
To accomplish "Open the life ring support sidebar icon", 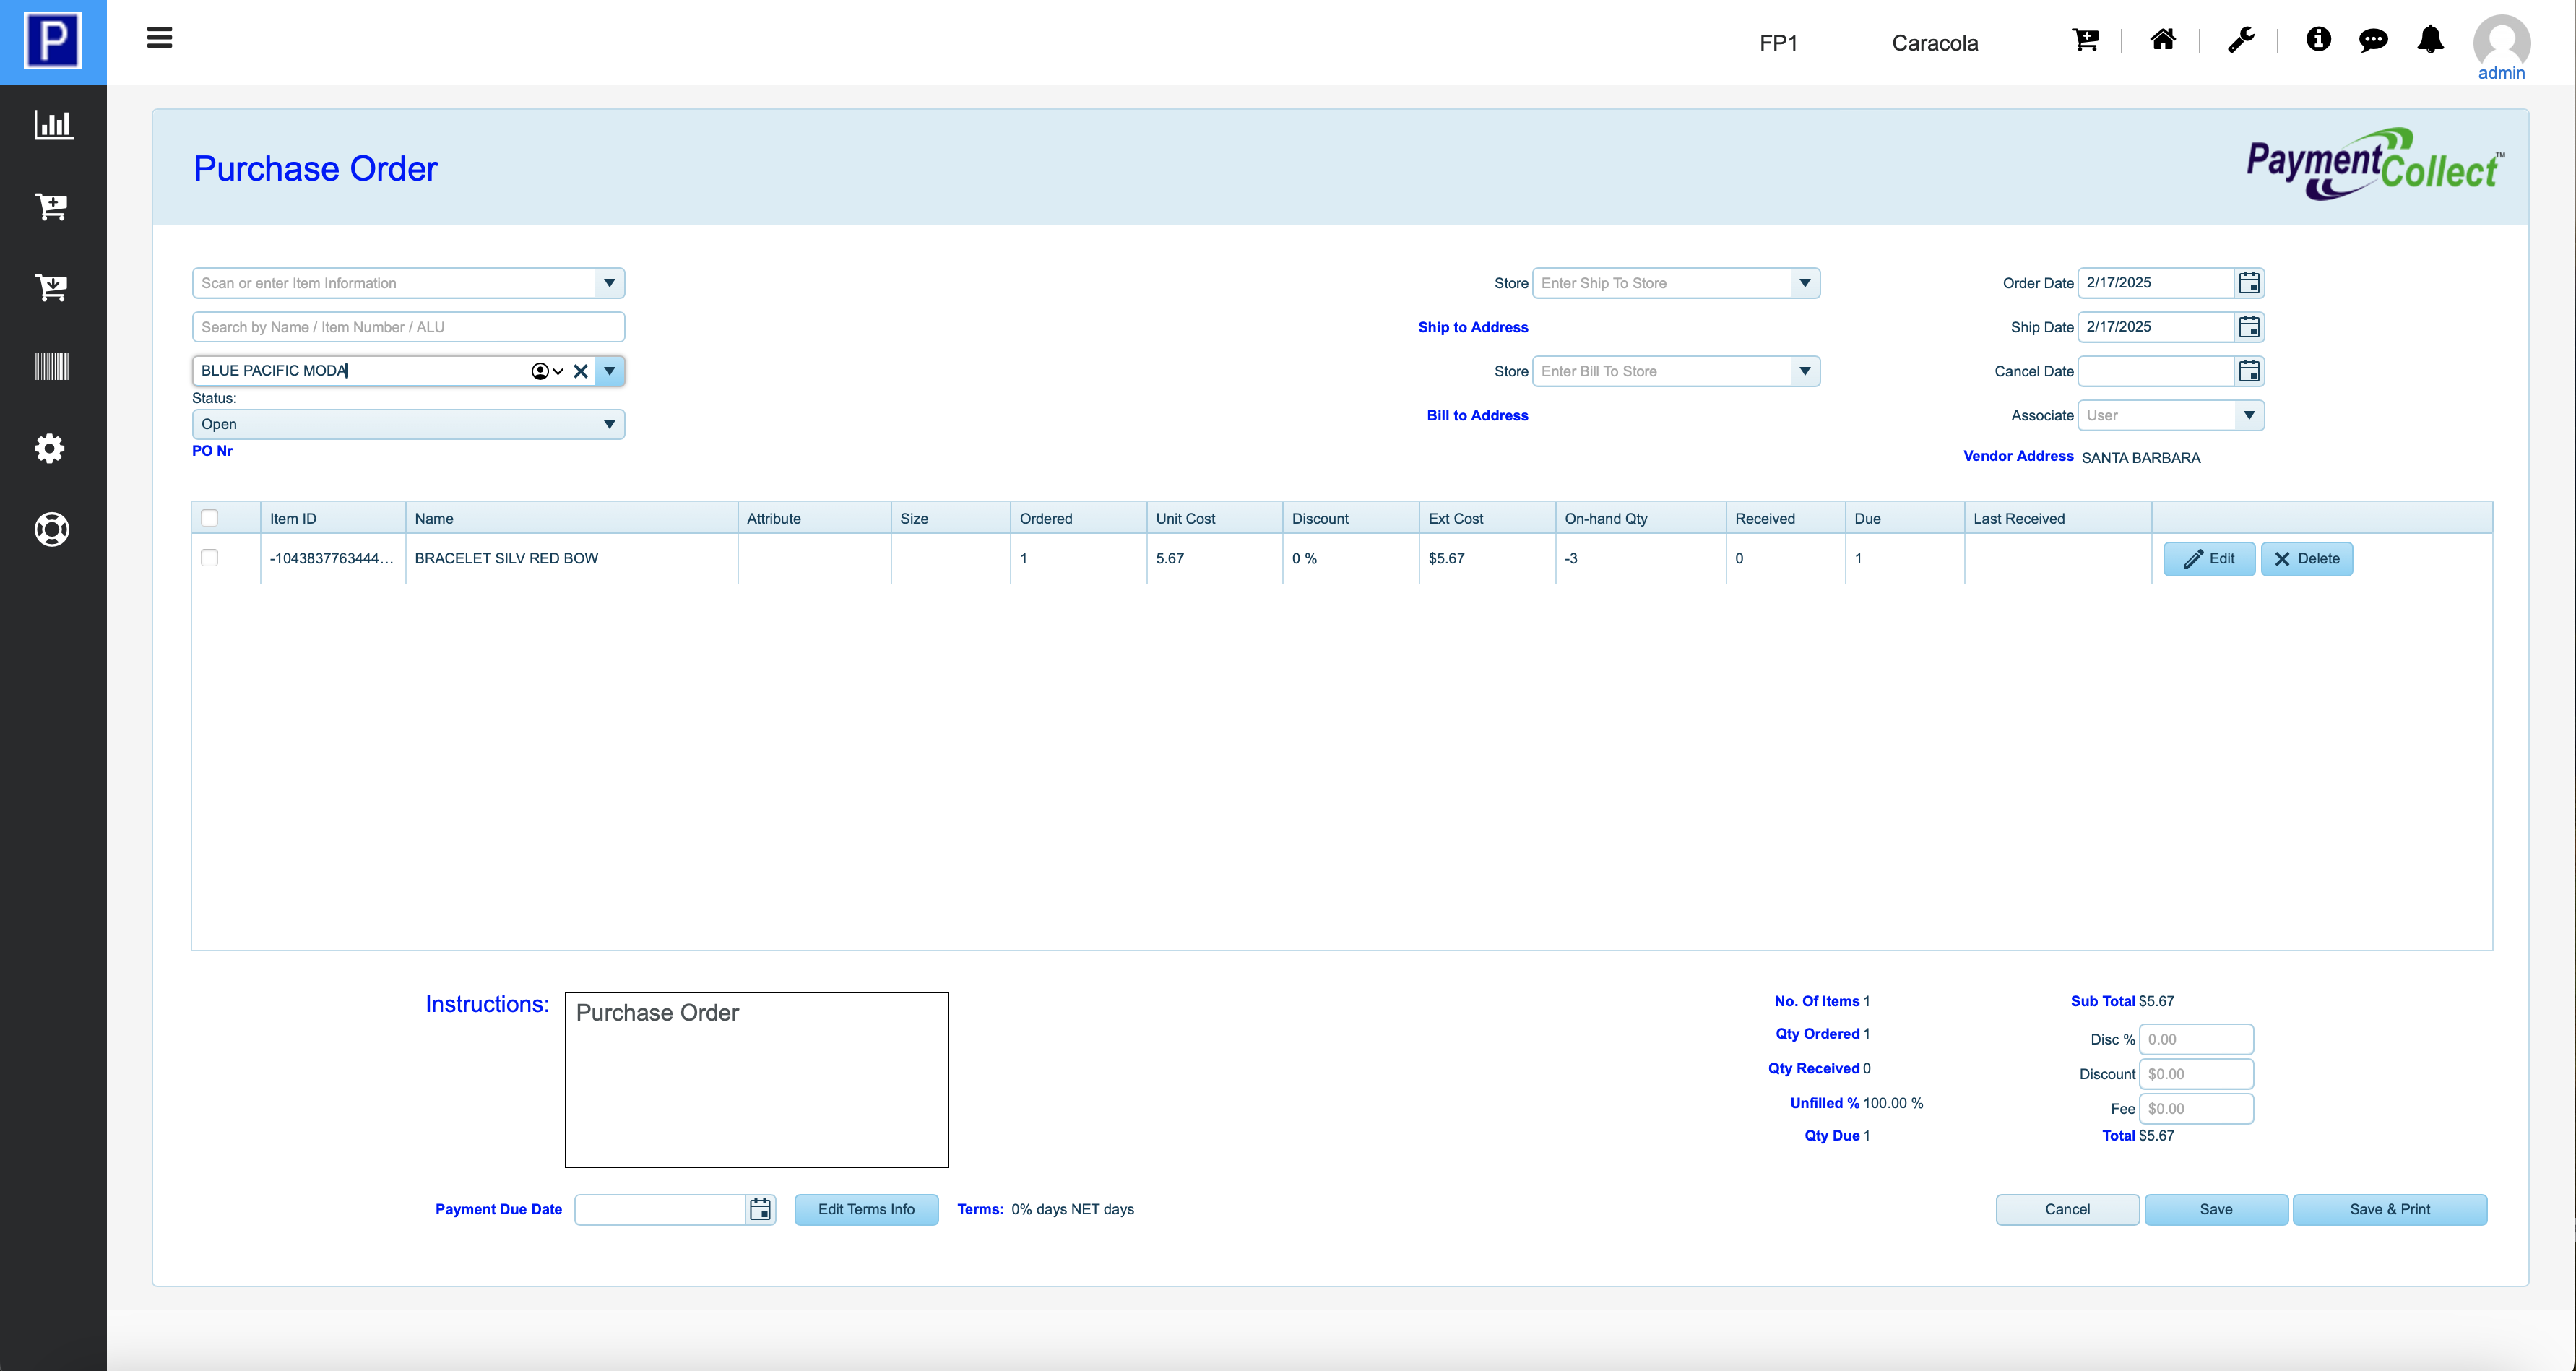I will pyautogui.click(x=52, y=529).
